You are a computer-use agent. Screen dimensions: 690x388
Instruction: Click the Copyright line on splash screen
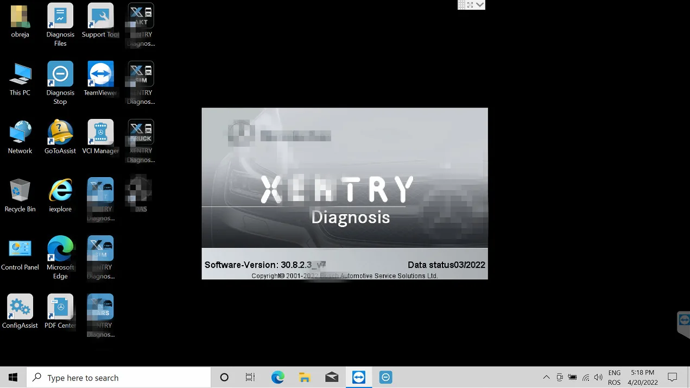pos(345,276)
